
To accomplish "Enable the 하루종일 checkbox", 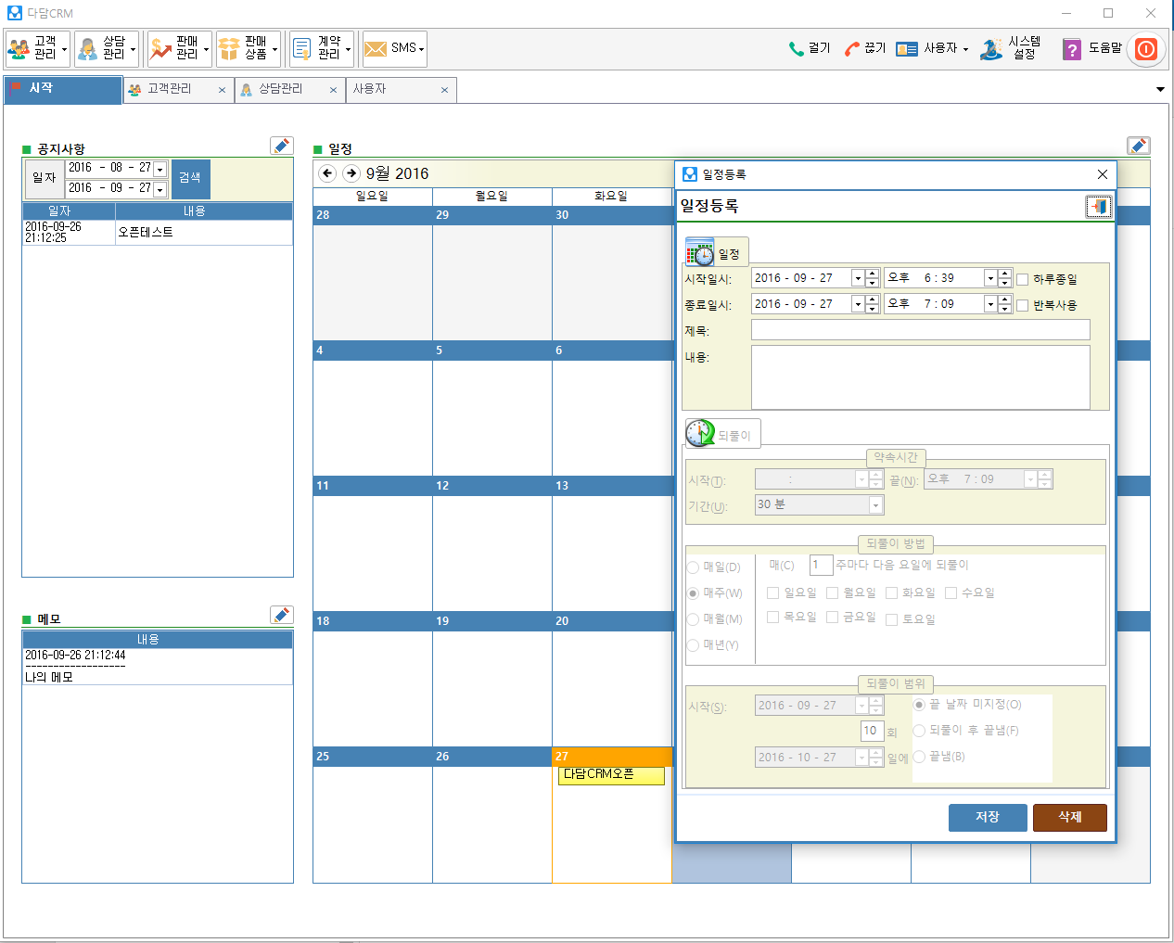I will [1023, 279].
